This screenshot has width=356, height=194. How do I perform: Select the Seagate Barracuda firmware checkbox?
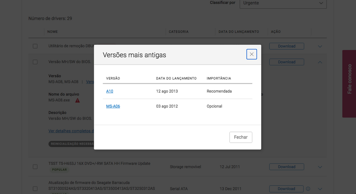tap(35, 189)
